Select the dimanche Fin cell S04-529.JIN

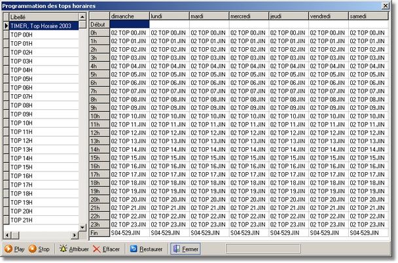[x=130, y=233]
